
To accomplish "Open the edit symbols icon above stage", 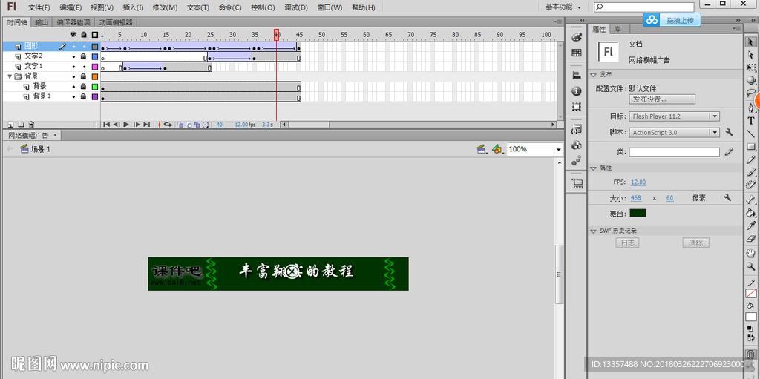I will [497, 149].
